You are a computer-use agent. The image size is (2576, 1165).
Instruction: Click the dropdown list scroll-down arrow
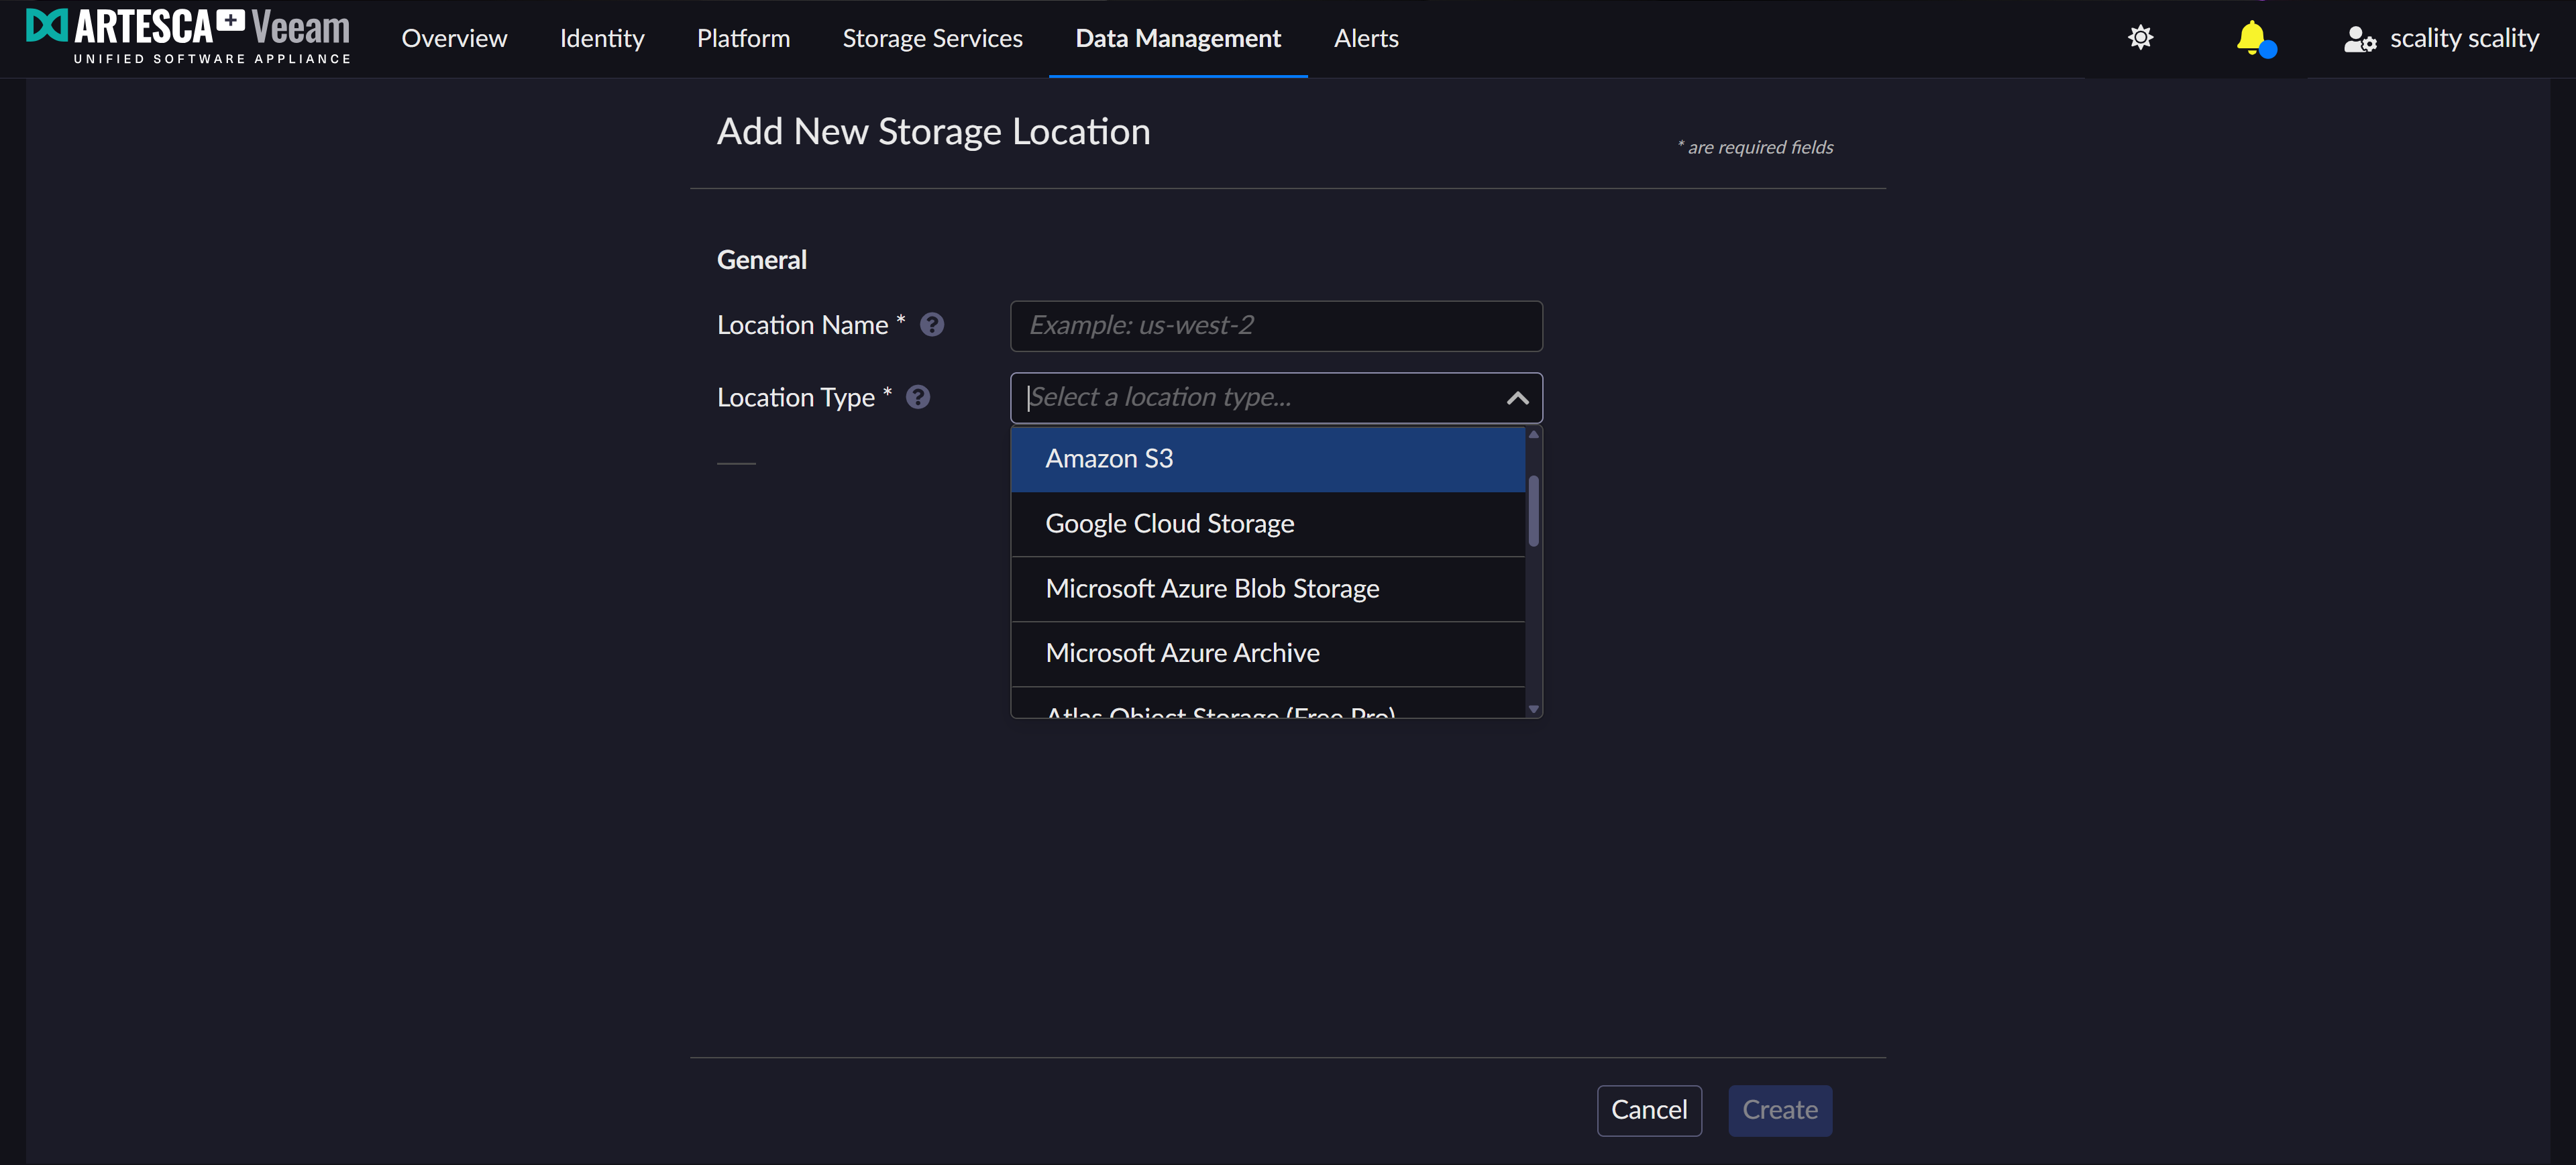(x=1533, y=709)
